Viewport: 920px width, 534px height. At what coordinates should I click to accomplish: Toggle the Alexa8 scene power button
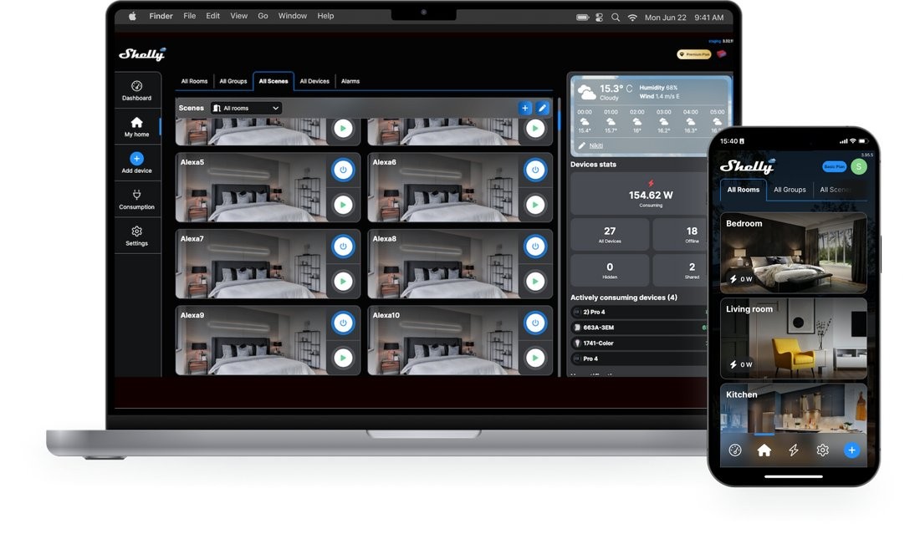[x=535, y=247]
